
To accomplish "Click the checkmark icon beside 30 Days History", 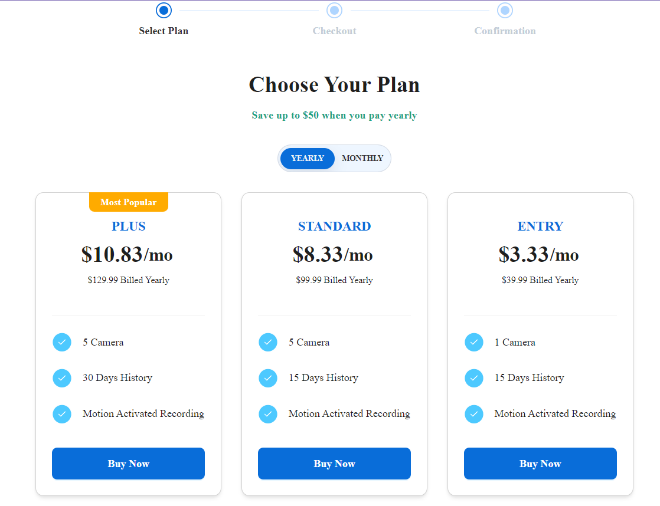I will [62, 378].
